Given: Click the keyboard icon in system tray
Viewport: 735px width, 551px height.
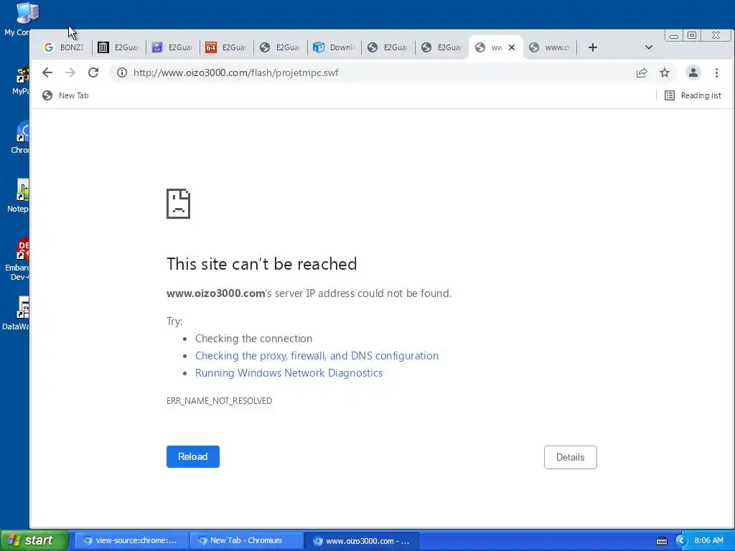Looking at the screenshot, I should [661, 541].
